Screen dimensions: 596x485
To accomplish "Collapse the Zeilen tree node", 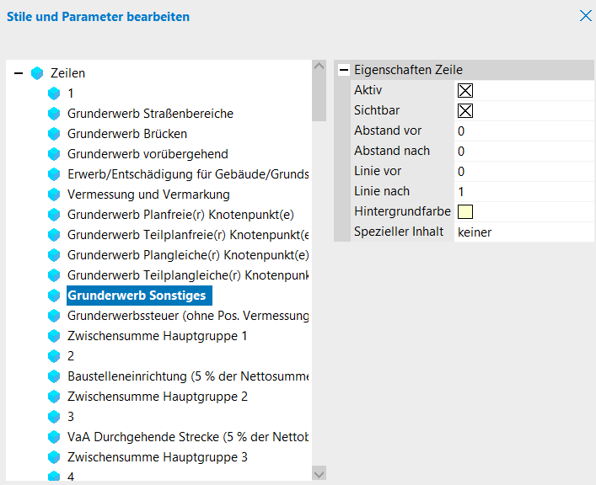I will click(x=19, y=73).
